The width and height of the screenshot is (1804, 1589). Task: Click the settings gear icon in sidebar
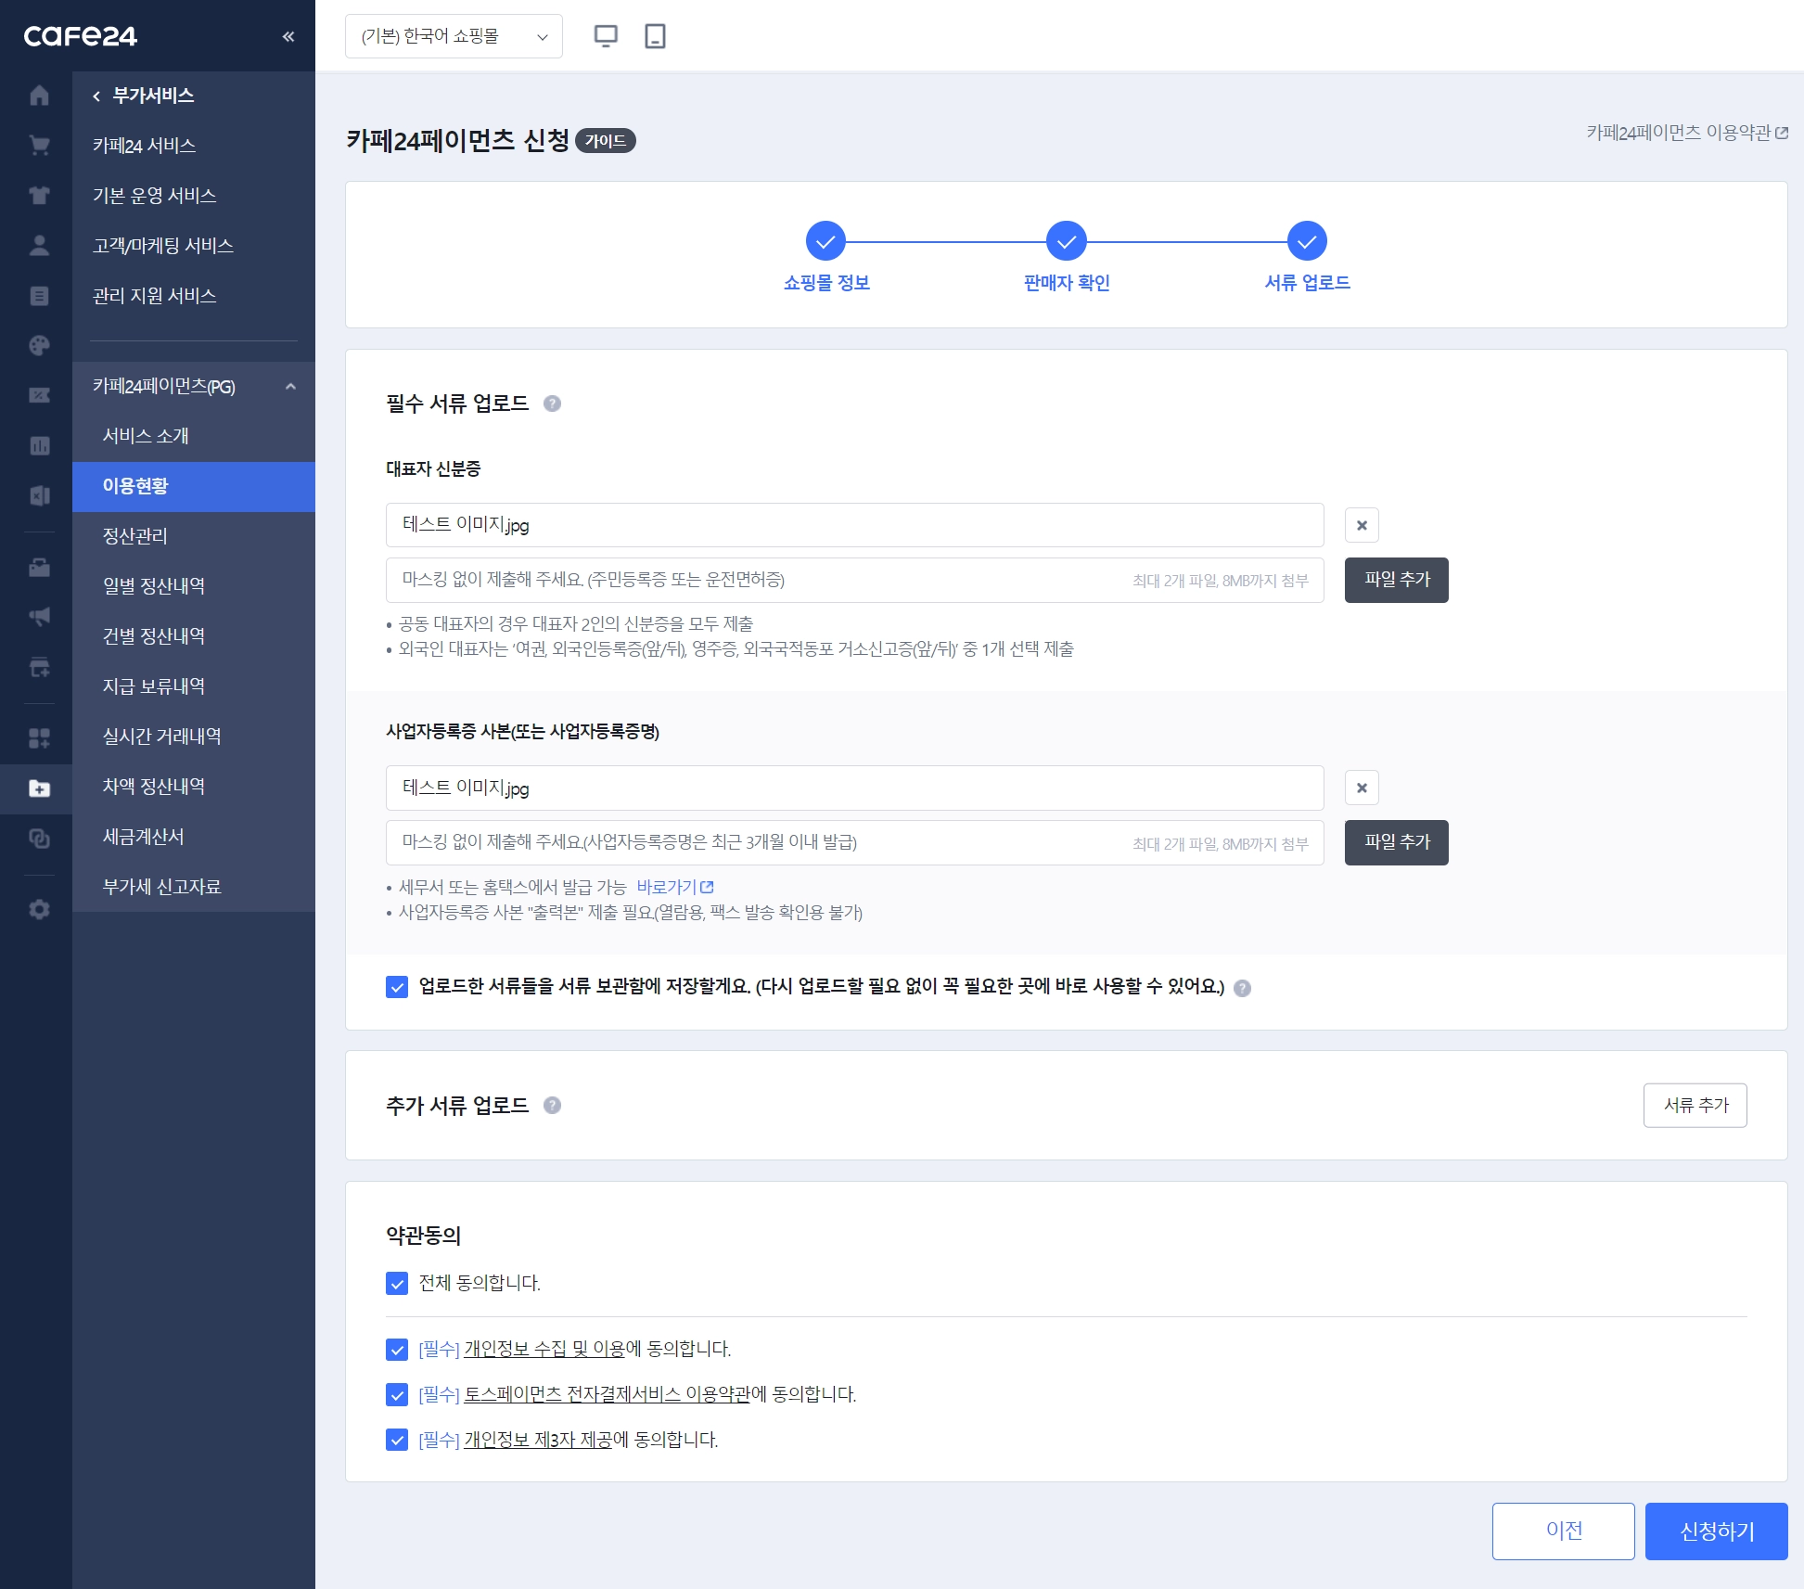(x=39, y=909)
